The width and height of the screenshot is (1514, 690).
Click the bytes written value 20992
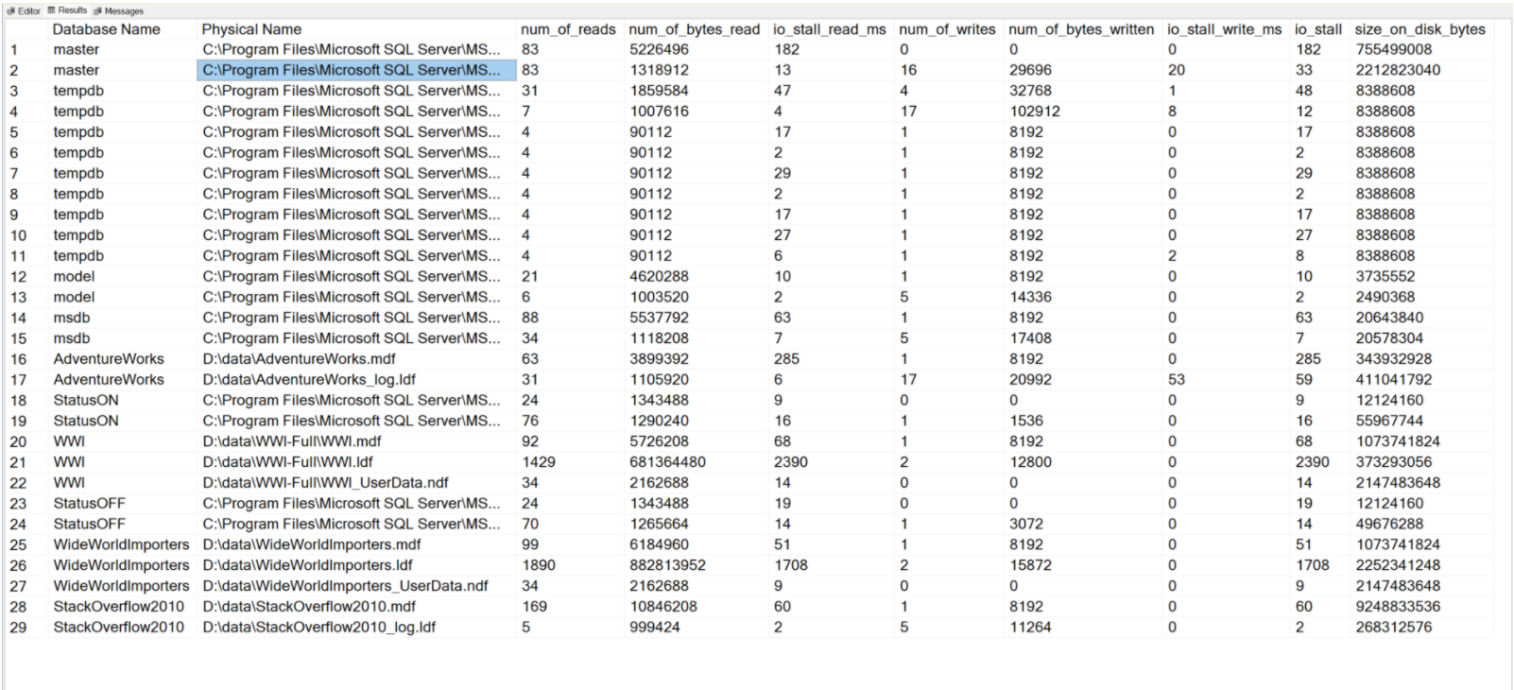coord(1030,380)
